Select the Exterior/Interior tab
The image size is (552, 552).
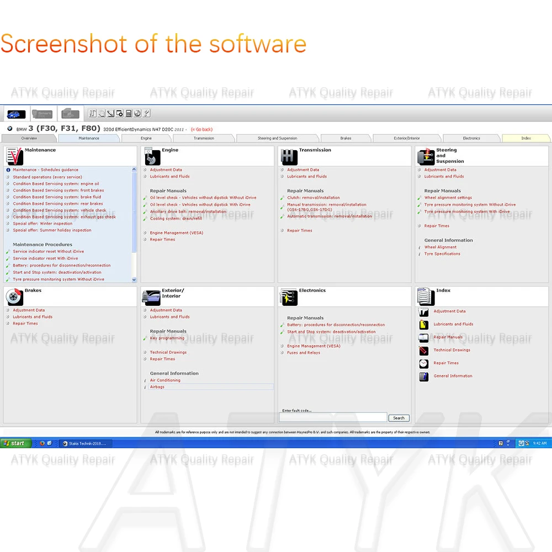click(407, 139)
